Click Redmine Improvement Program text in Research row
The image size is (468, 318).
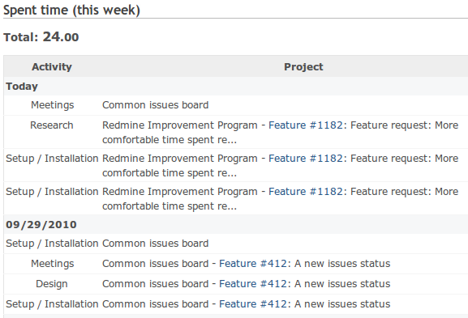coord(180,125)
